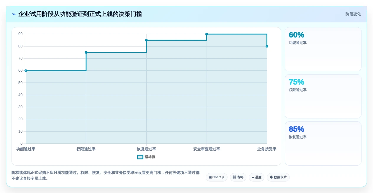Image resolution: width=373 pixels, height=193 pixels.
Task: Click the 恢复通过率 x-axis label
Action: 146,149
